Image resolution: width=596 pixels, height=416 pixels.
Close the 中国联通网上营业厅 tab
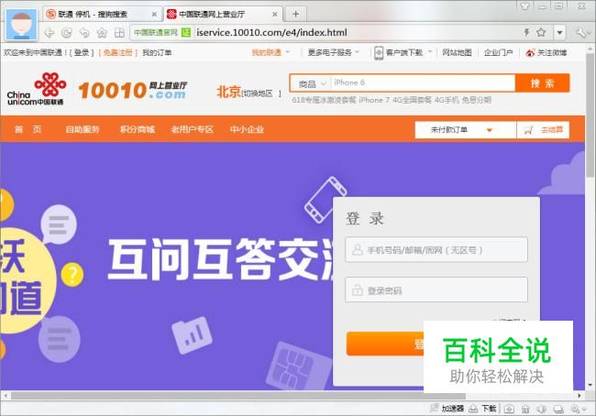[275, 15]
